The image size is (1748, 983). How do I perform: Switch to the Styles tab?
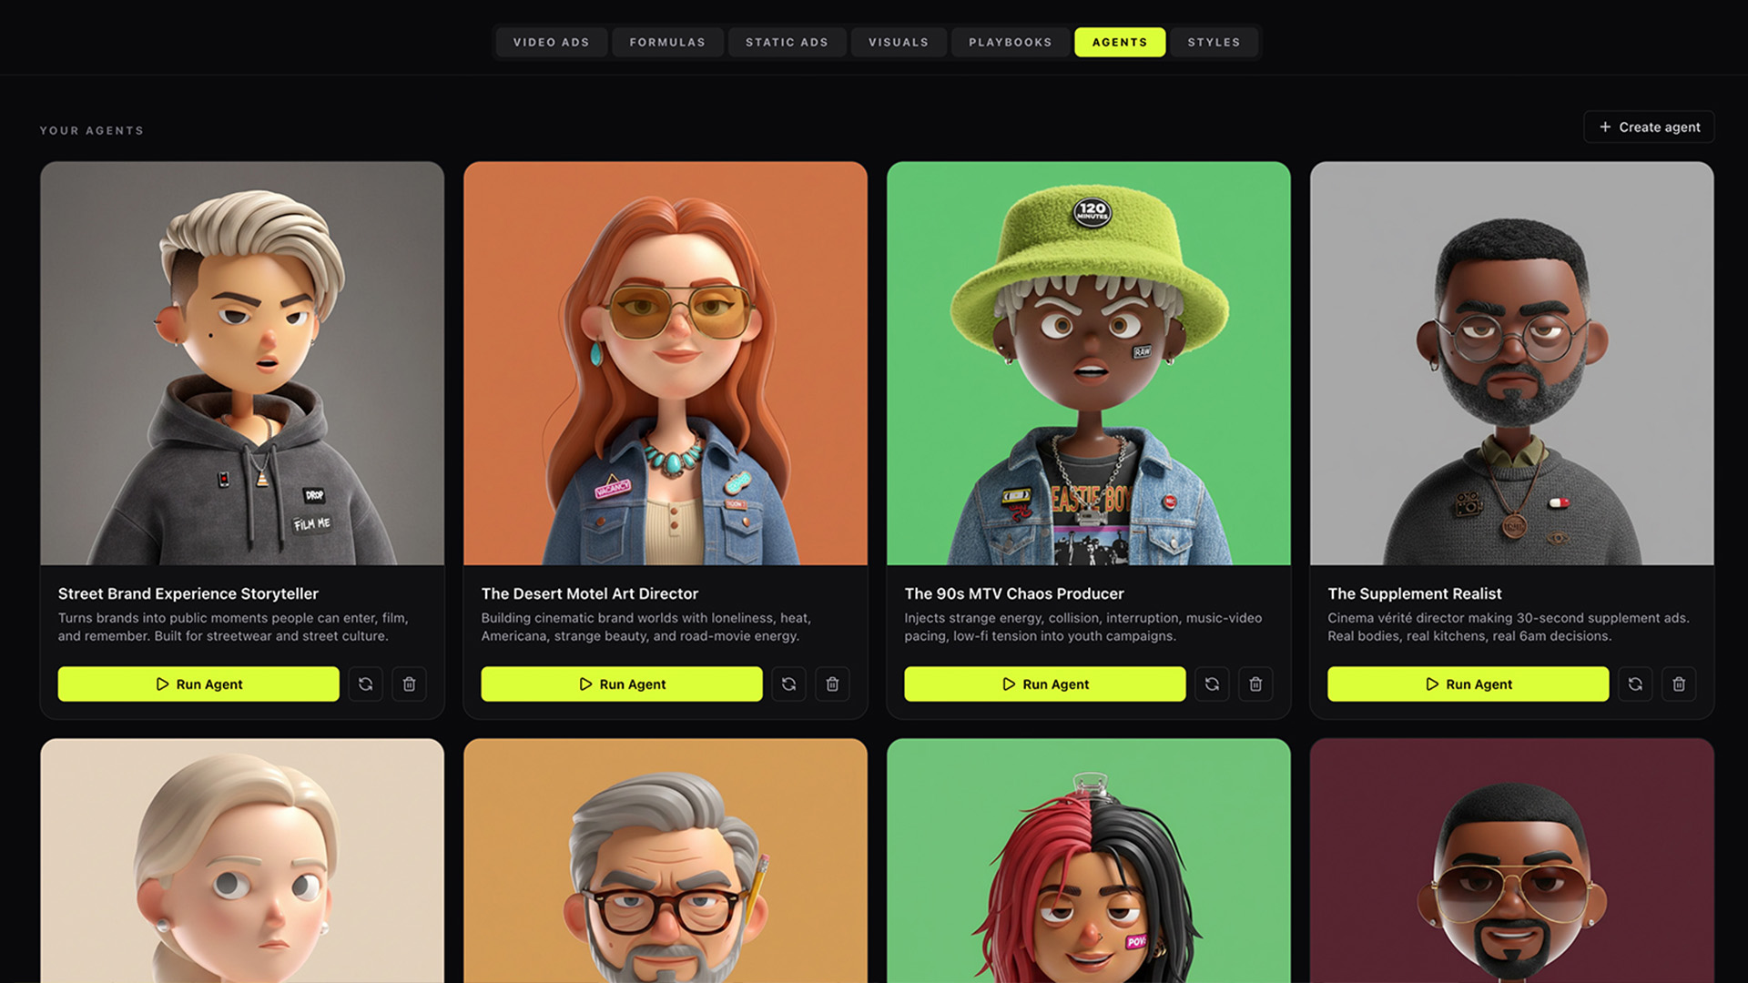click(x=1214, y=42)
